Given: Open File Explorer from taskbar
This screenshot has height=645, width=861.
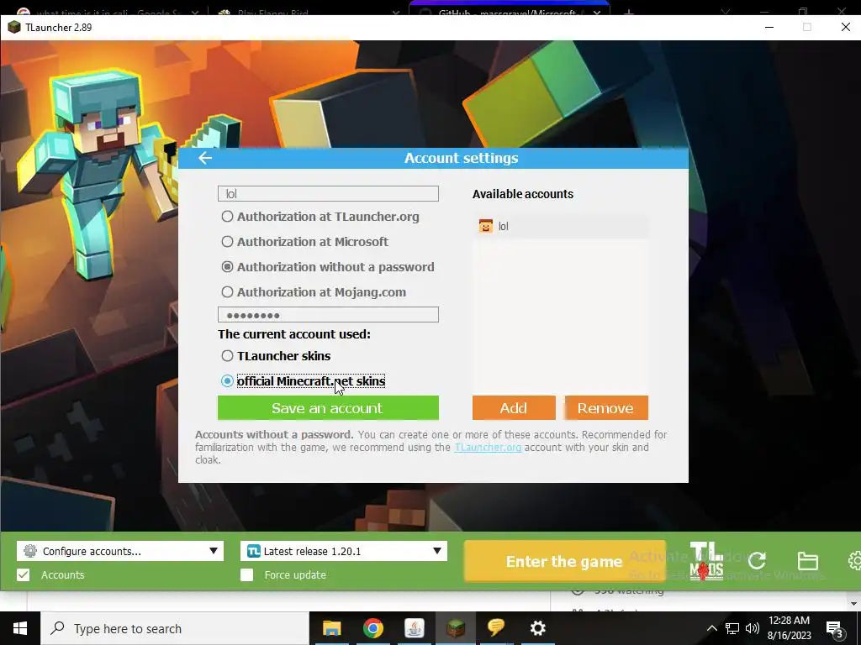Looking at the screenshot, I should tap(331, 628).
